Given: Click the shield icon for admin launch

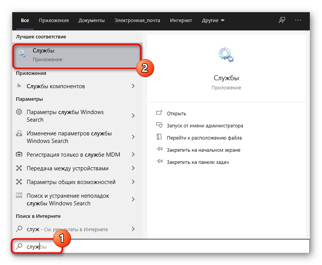Looking at the screenshot, I should [159, 125].
